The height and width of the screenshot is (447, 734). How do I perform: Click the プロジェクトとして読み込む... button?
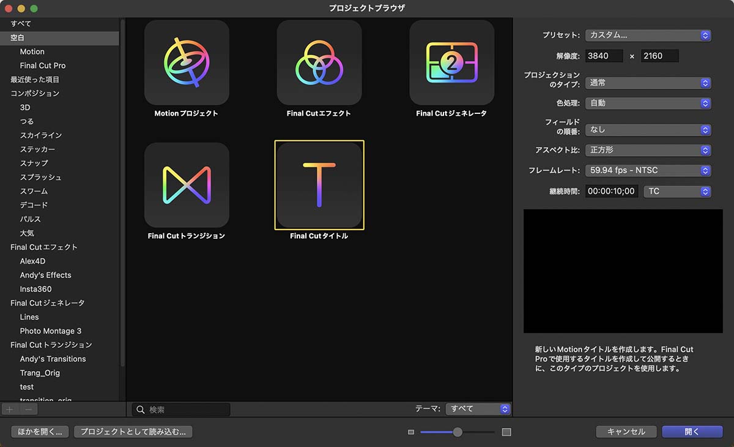click(x=133, y=432)
